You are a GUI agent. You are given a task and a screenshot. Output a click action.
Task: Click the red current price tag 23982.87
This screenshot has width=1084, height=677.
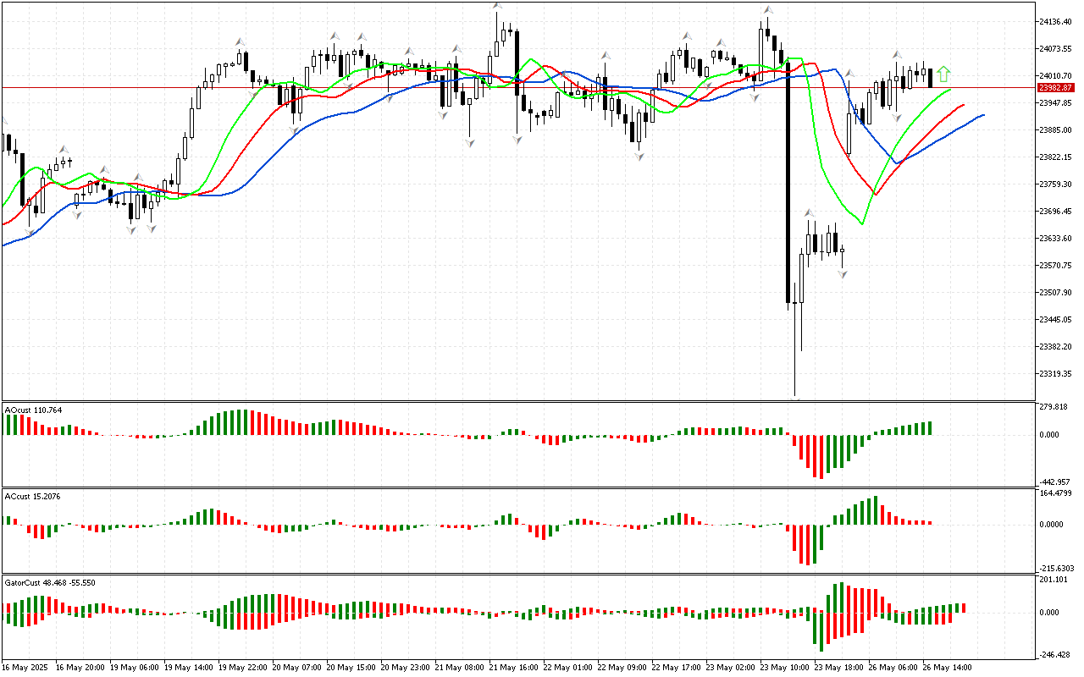1055,88
